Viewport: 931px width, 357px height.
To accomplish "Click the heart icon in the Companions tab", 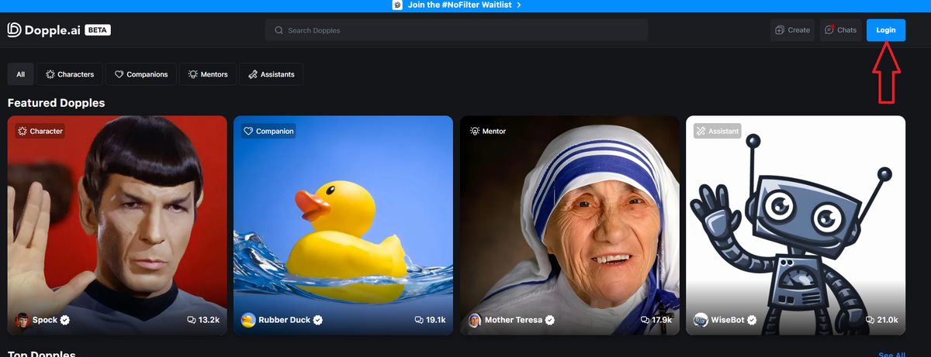I will pyautogui.click(x=119, y=74).
